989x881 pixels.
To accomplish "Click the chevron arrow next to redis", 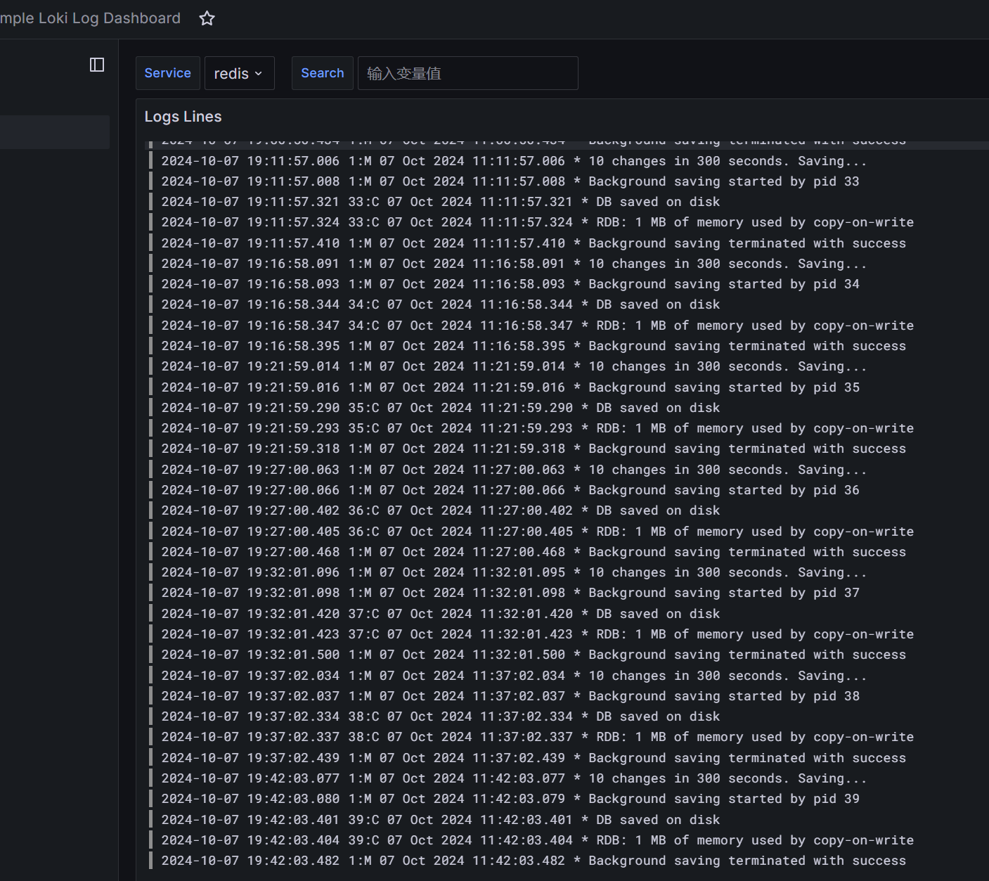I will [x=259, y=73].
